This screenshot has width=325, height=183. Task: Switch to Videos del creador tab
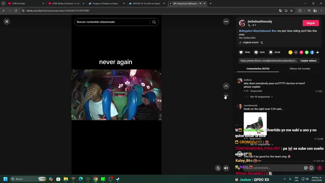point(300,69)
